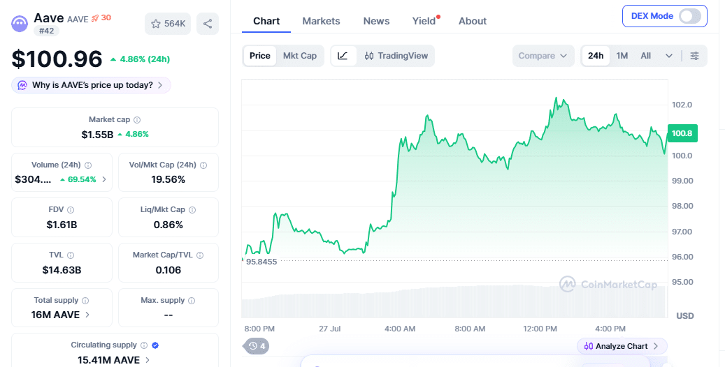Expand Circulating supply 15.41M AAVE chevron
This screenshot has height=367, width=725.
click(x=148, y=360)
